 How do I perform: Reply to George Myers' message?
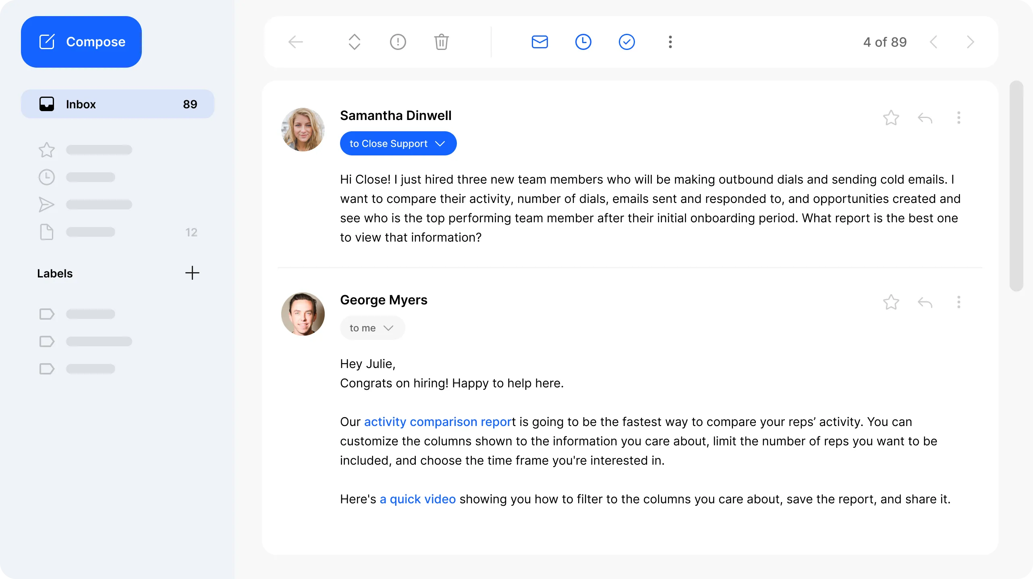tap(925, 303)
